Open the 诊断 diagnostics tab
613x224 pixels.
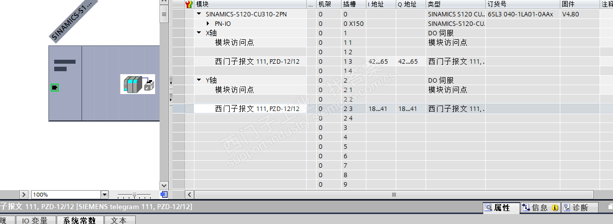[x=579, y=208]
